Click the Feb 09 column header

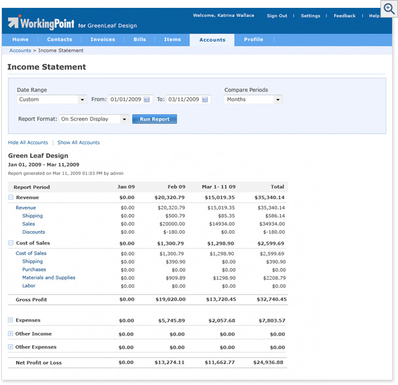(177, 187)
